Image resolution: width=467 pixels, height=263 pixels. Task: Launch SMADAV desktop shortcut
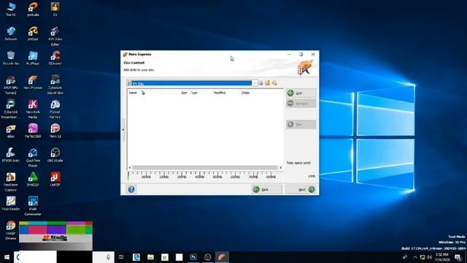coord(33,180)
